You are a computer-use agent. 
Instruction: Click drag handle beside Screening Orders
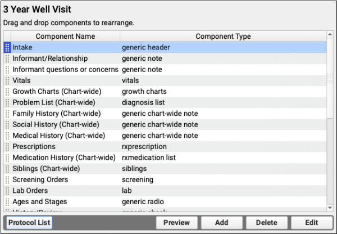coord(7,179)
